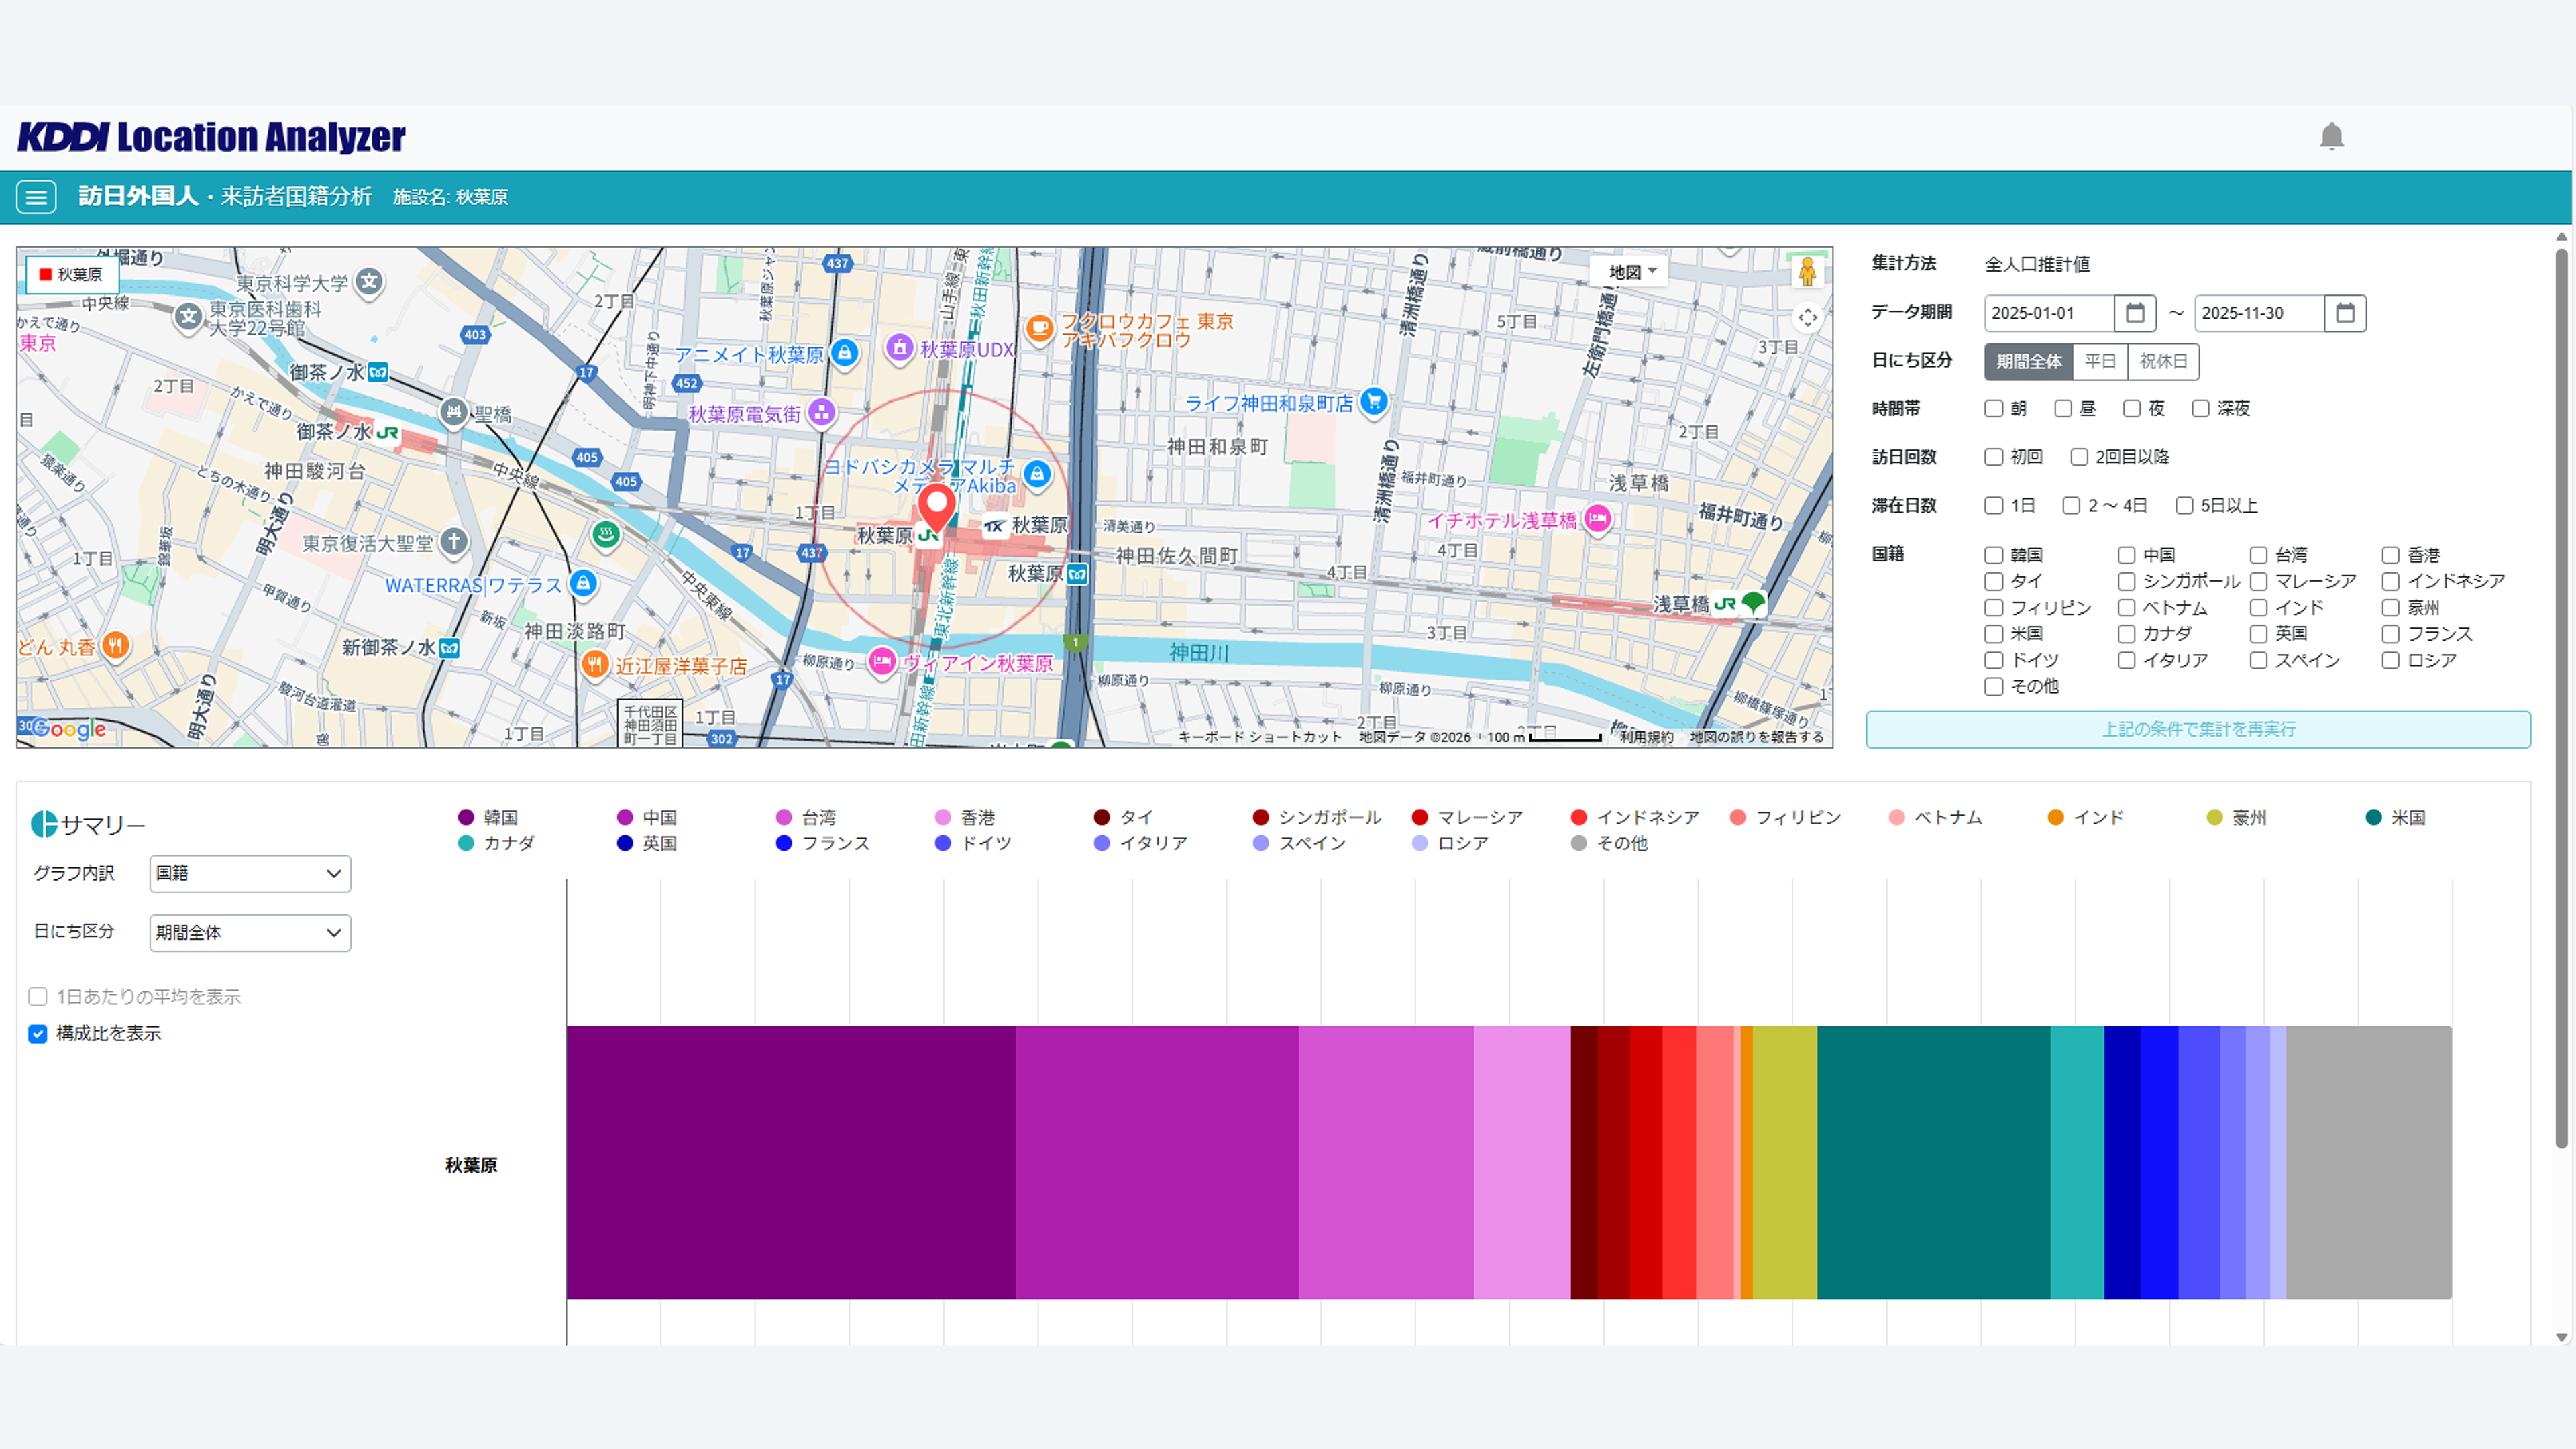2576x1449 pixels.
Task: Check the 初回 visit count checkbox
Action: tap(1993, 457)
